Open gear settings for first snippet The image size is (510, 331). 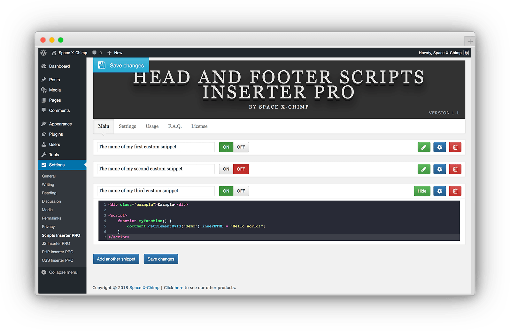pyautogui.click(x=439, y=147)
